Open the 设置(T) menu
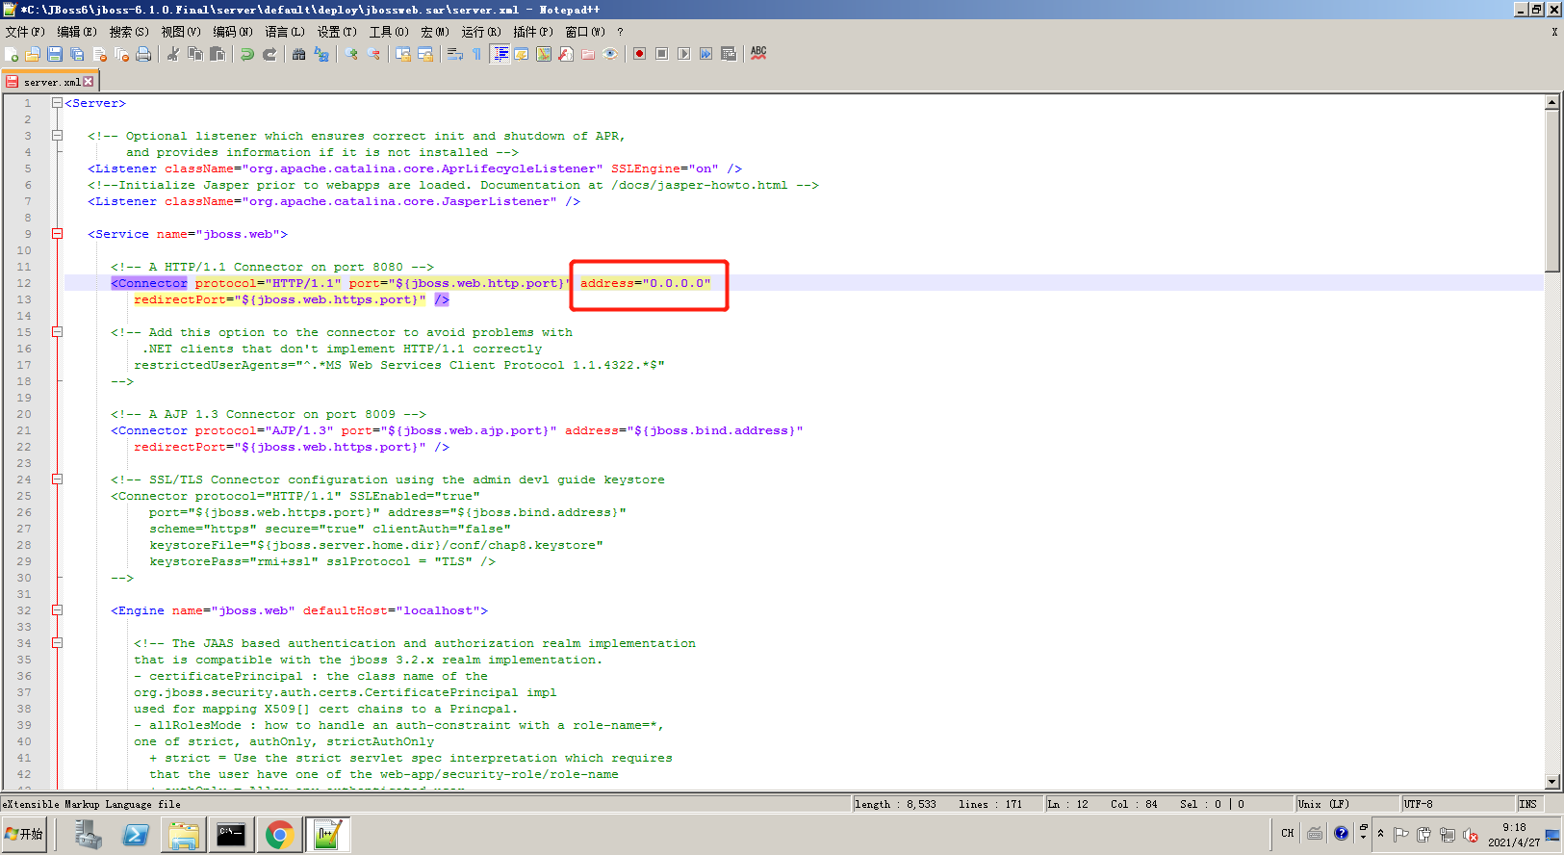Viewport: 1564px width, 855px height. [337, 32]
